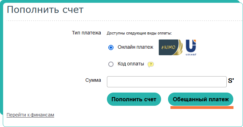Screen dimensions: 243x127
Task: Click the Пополнить счет page heading
Action: [x=45, y=10]
